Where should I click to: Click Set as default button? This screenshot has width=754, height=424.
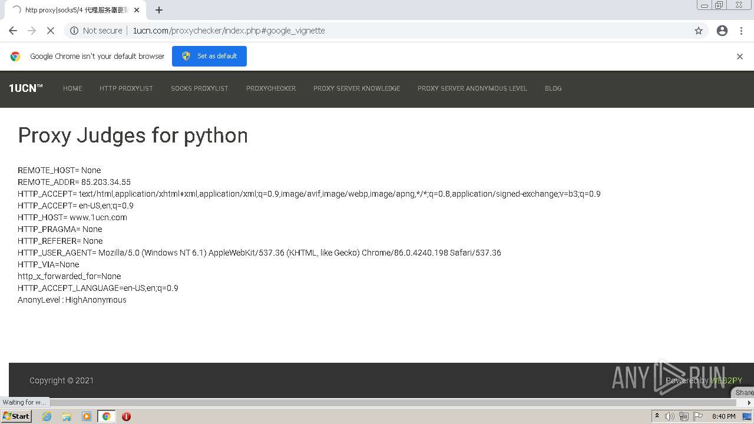[209, 56]
